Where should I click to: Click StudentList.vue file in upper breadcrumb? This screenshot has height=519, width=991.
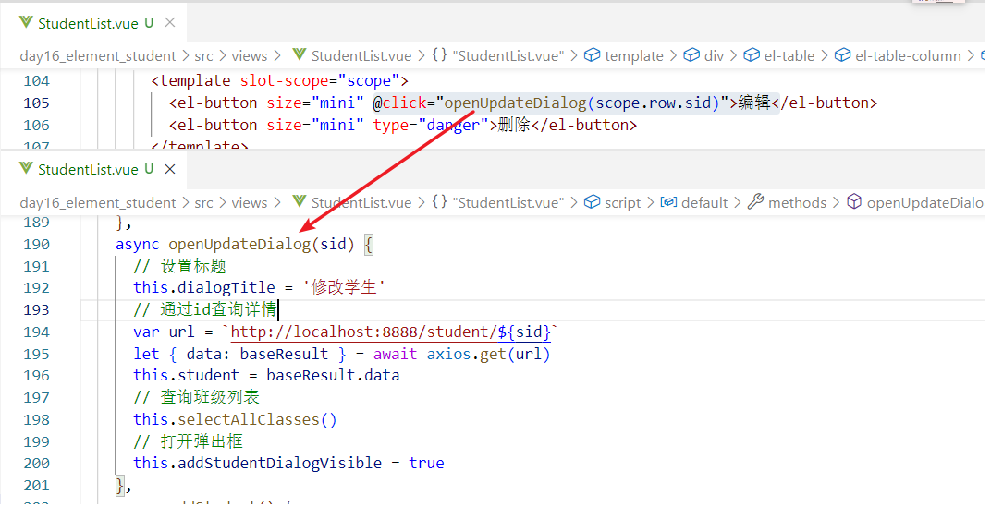tap(361, 56)
